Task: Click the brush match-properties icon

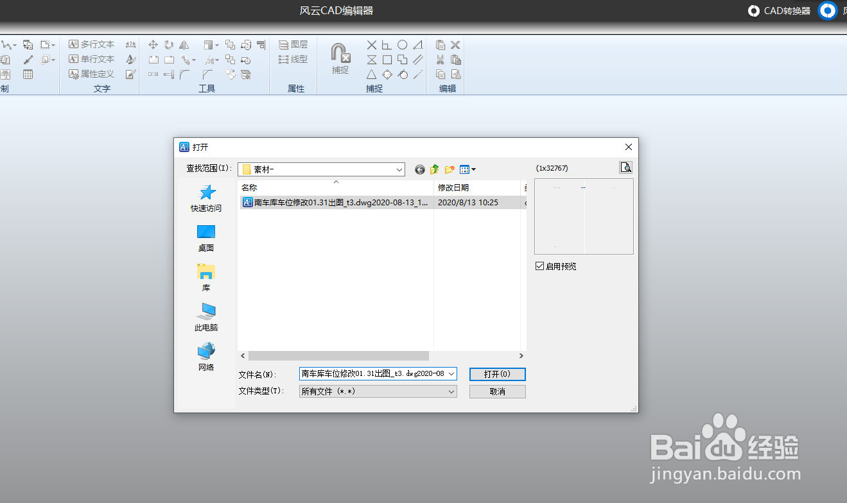Action: point(28,60)
